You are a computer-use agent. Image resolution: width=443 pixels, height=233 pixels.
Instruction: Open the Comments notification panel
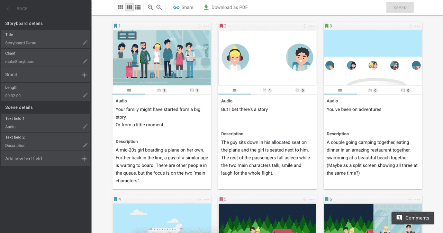413,218
